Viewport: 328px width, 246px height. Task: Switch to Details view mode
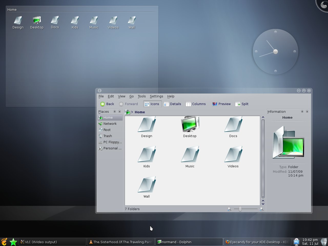[x=172, y=104]
